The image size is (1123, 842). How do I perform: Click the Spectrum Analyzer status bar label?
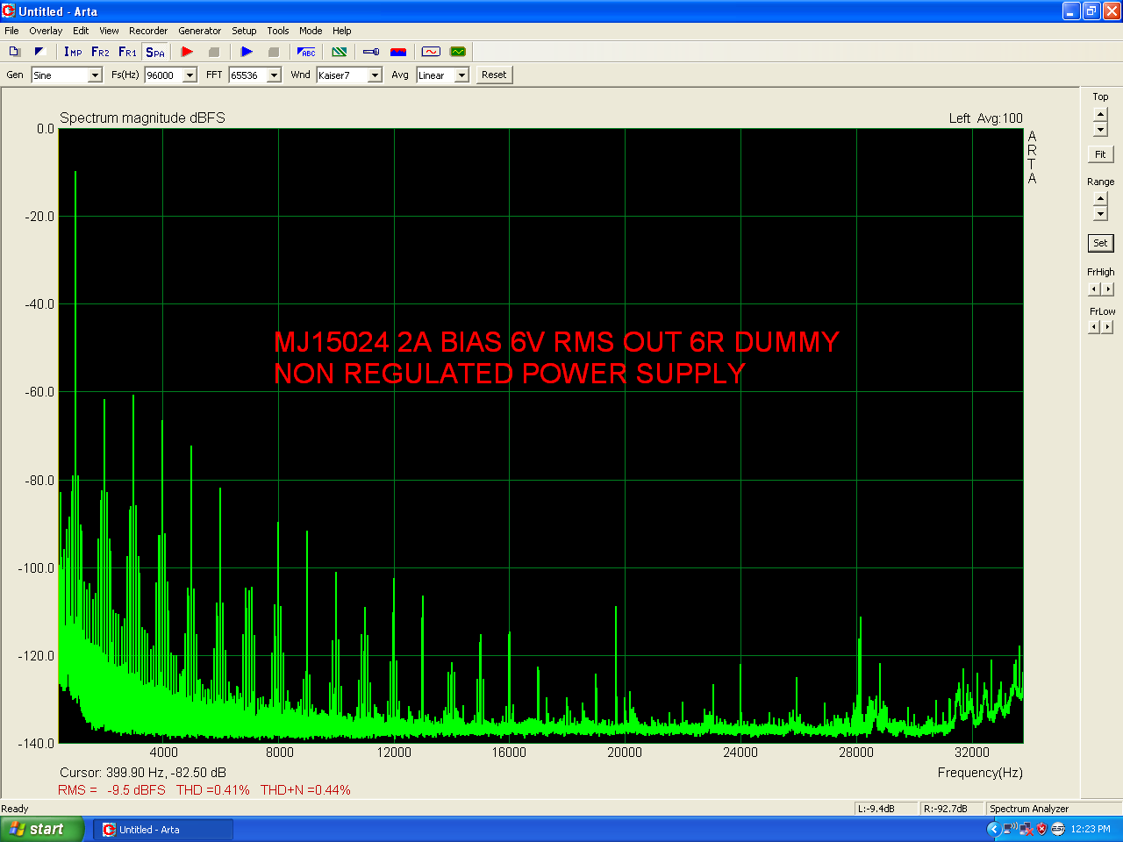coord(1029,809)
